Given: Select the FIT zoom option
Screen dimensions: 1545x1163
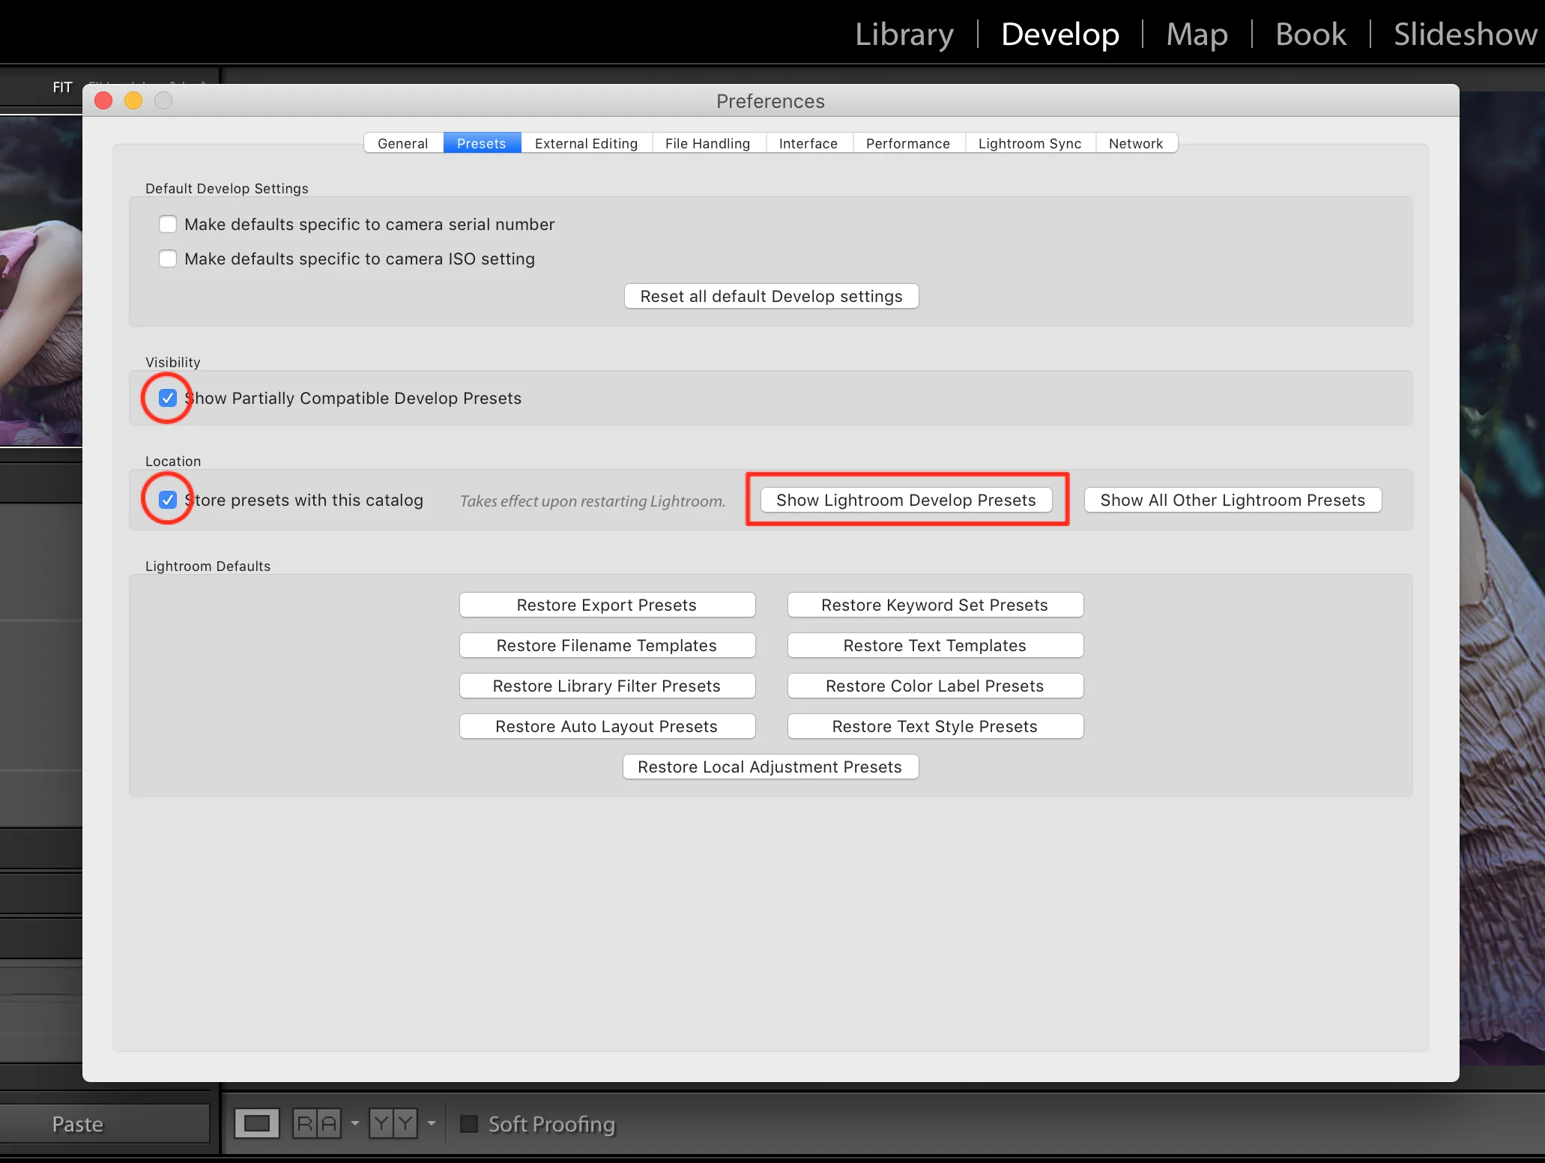Looking at the screenshot, I should [x=61, y=87].
